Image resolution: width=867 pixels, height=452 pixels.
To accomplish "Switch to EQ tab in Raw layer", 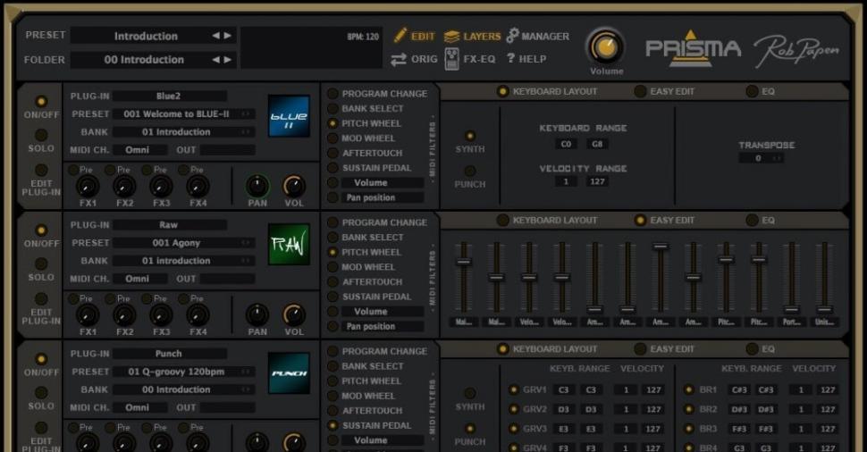I will (x=752, y=220).
